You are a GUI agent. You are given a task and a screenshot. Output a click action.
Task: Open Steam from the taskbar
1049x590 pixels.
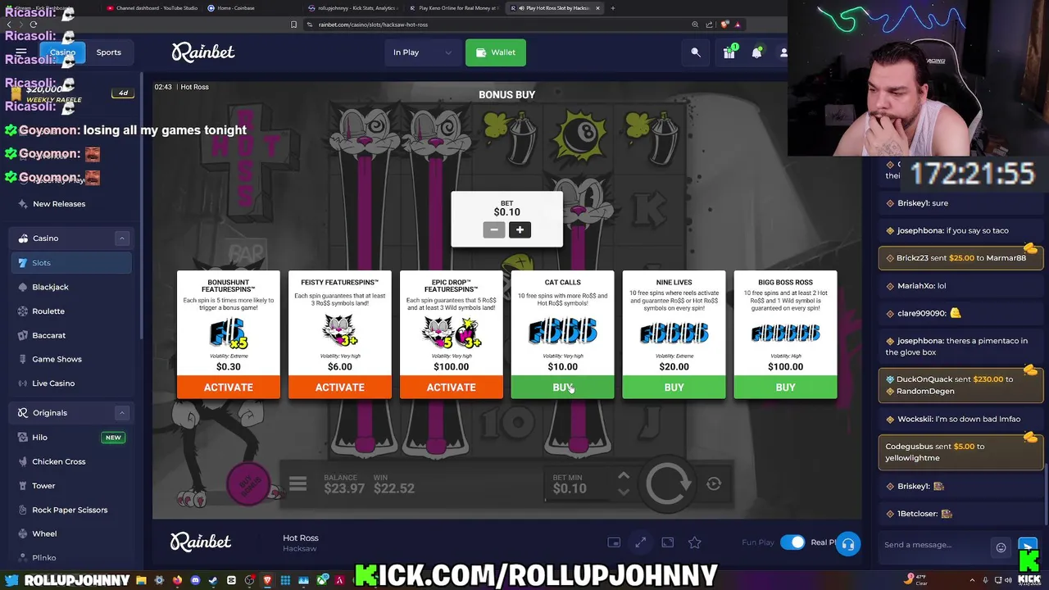(213, 581)
